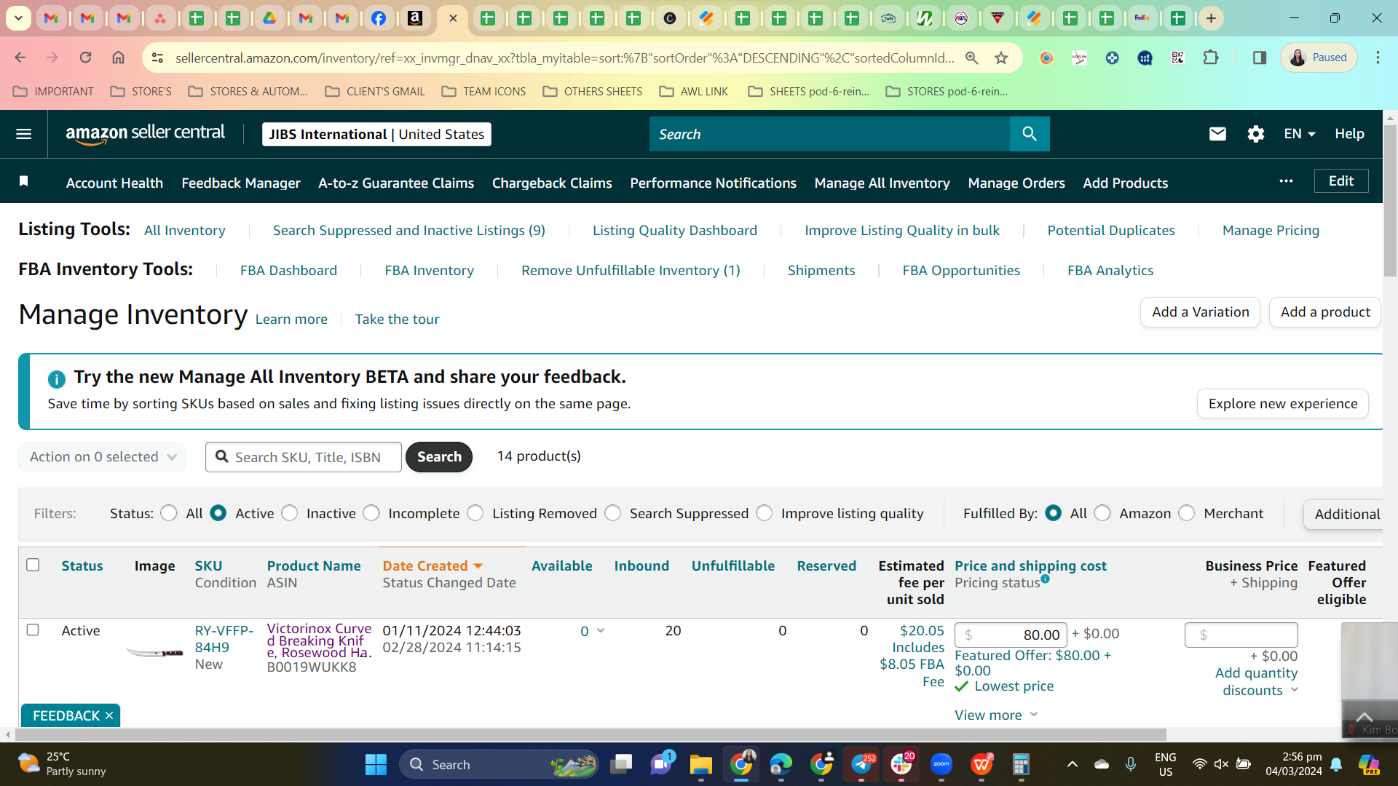Show hidden system tray icons

pyautogui.click(x=1072, y=764)
